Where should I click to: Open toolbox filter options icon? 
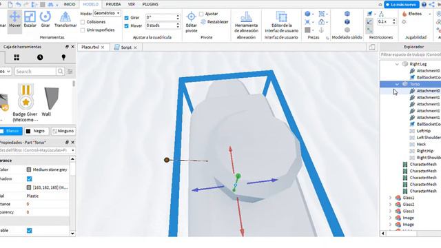click(x=70, y=72)
